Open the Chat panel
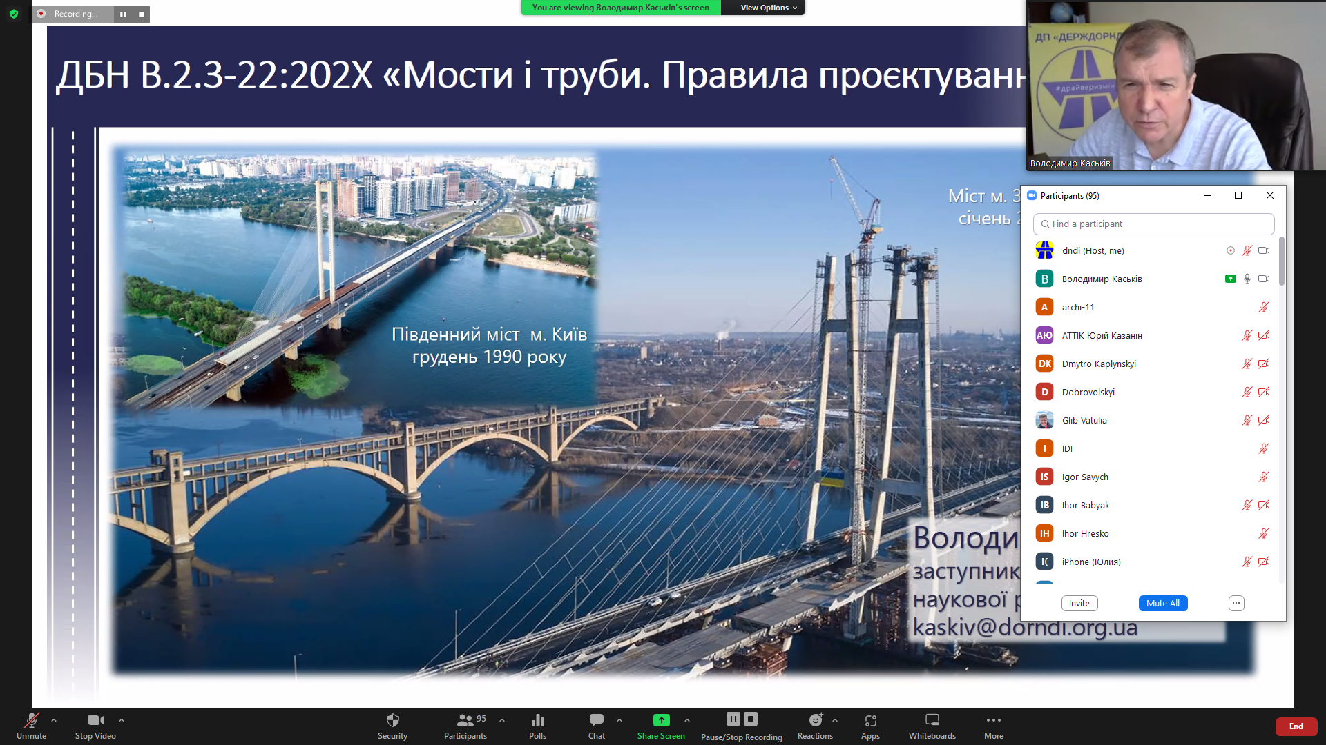The width and height of the screenshot is (1326, 745). (596, 721)
